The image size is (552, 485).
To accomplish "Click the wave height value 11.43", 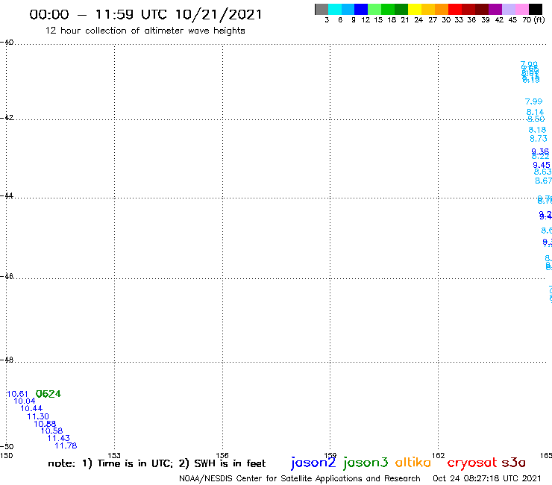I will point(59,438).
